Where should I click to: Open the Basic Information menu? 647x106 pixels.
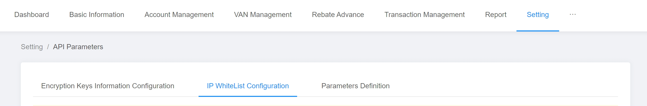96,14
